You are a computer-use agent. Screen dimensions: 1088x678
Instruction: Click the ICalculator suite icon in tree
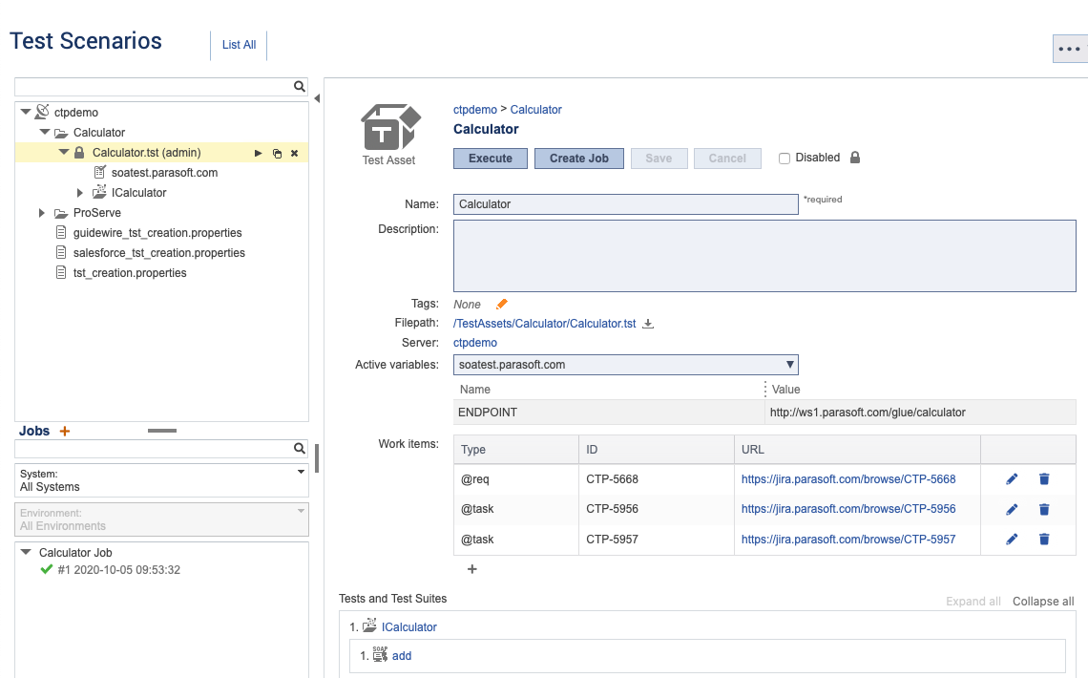pos(99,192)
